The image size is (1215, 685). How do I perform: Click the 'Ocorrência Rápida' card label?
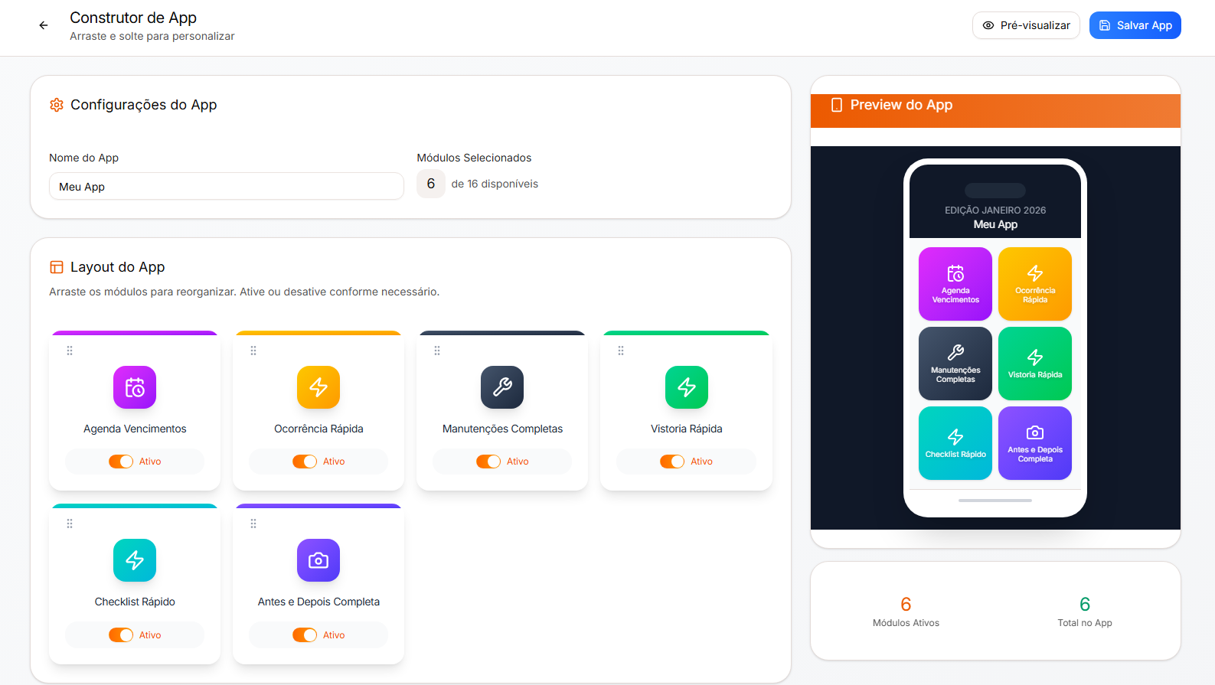pyautogui.click(x=318, y=429)
